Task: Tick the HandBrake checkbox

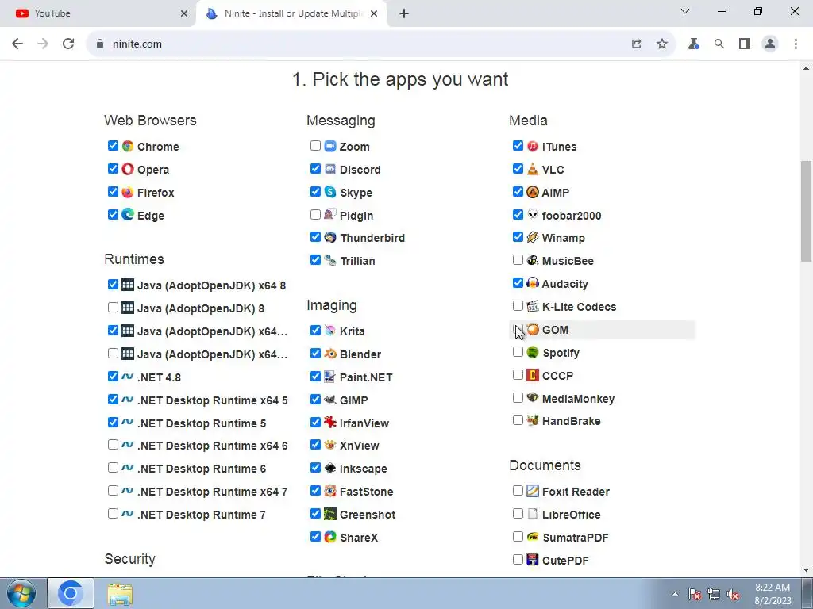Action: point(518,420)
